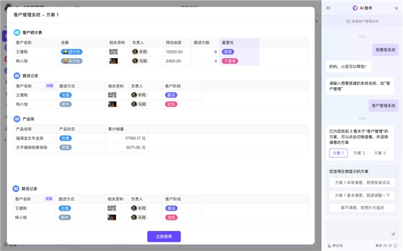The width and height of the screenshot is (403, 251).
Task: Click the first 跟进记录 table icon
Action: 17,76
